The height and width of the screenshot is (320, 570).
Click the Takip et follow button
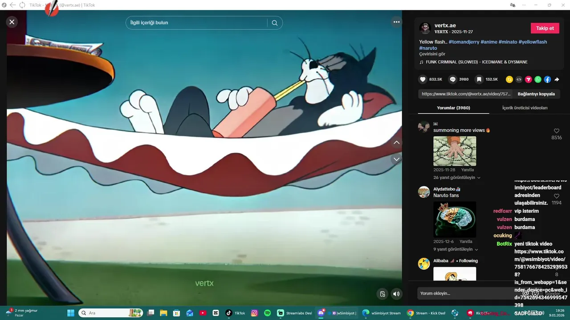coord(545,28)
